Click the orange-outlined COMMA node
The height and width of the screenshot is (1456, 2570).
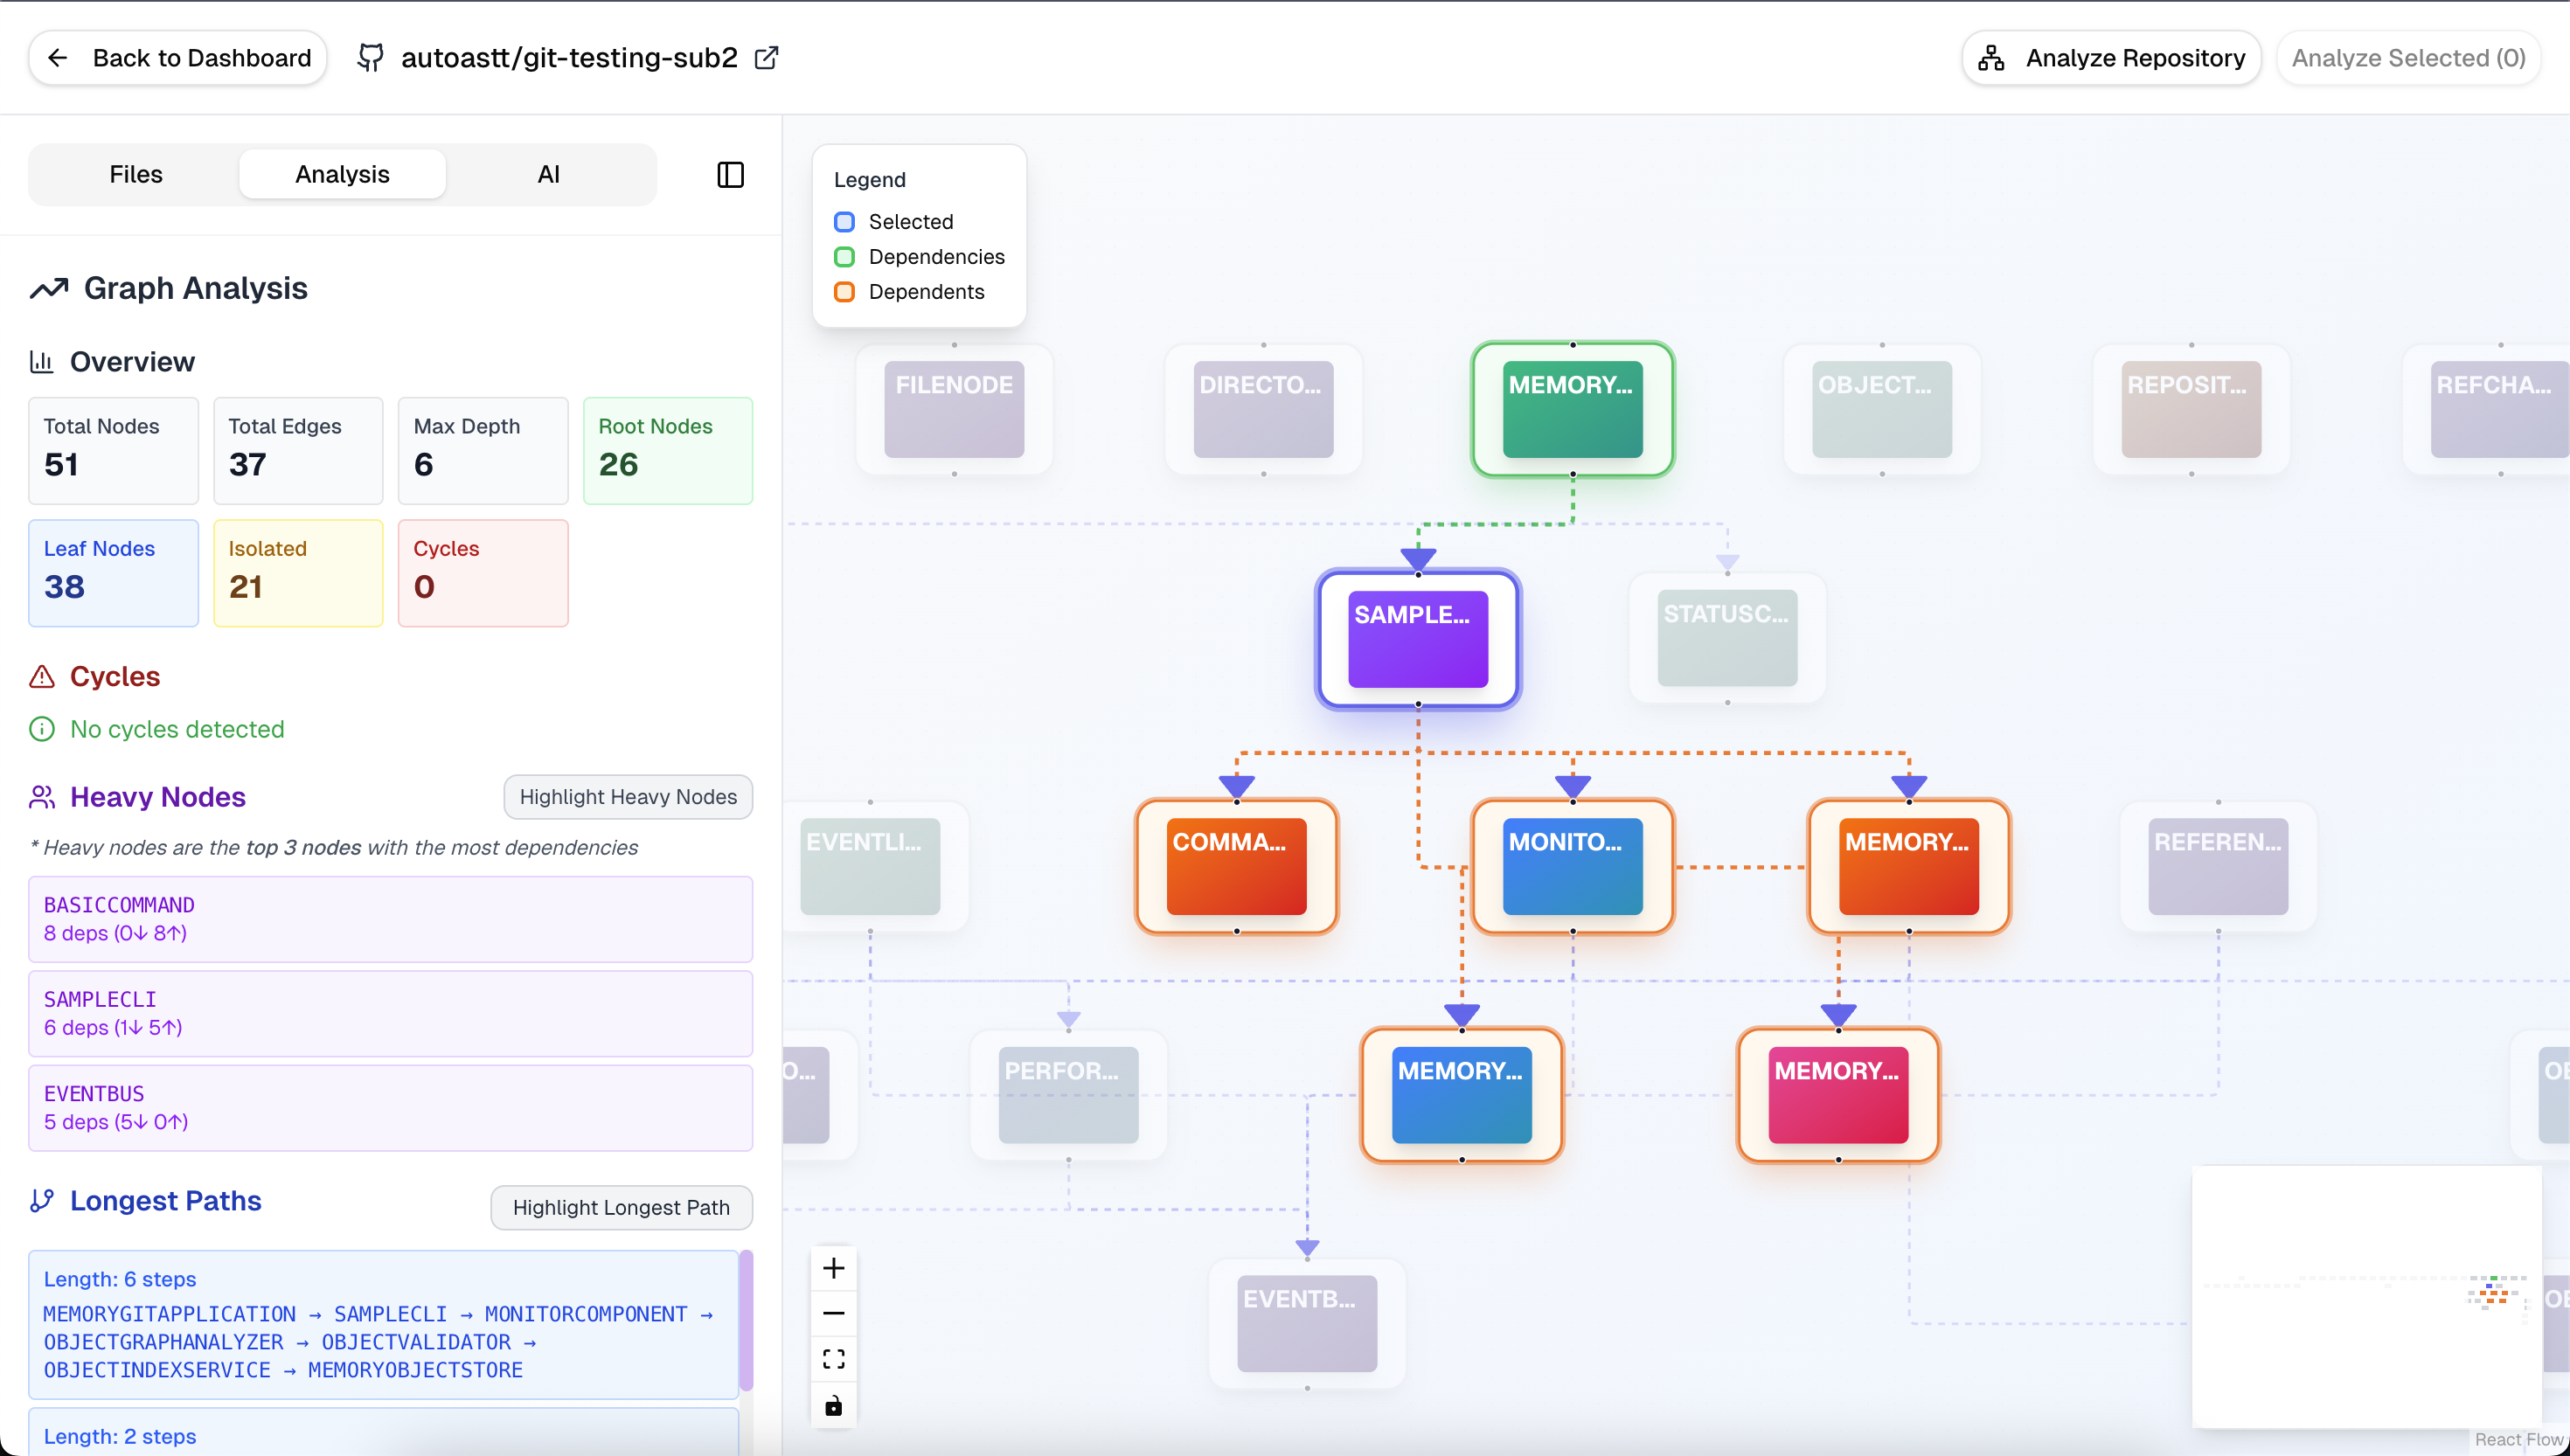click(1236, 866)
